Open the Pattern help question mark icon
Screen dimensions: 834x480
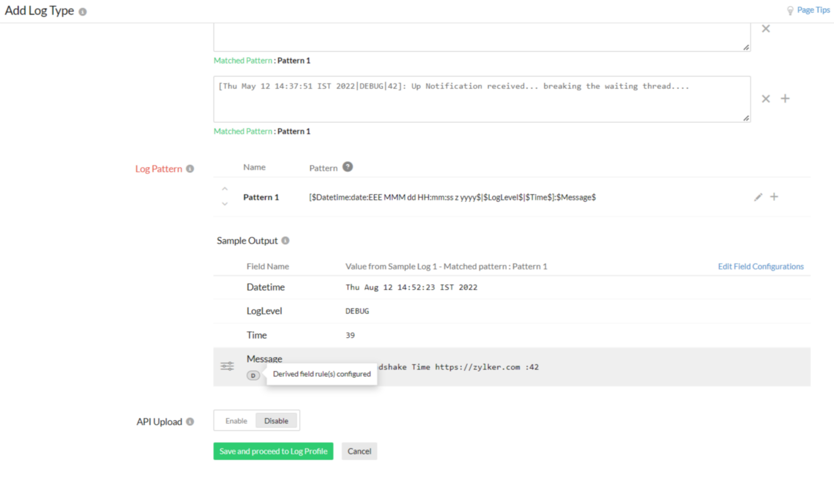(x=347, y=167)
